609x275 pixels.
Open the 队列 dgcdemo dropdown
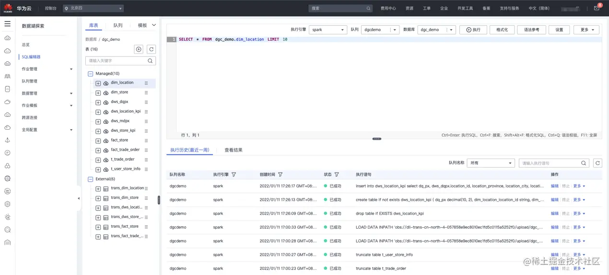pyautogui.click(x=380, y=30)
